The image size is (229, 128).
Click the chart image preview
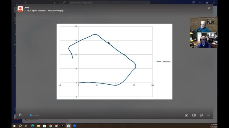tap(114, 61)
